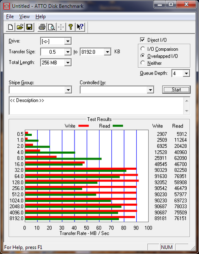Image resolution: width=199 pixels, height=254 pixels.
Task: Click the 1024.0 transfer size row label
Action: pos(17,201)
